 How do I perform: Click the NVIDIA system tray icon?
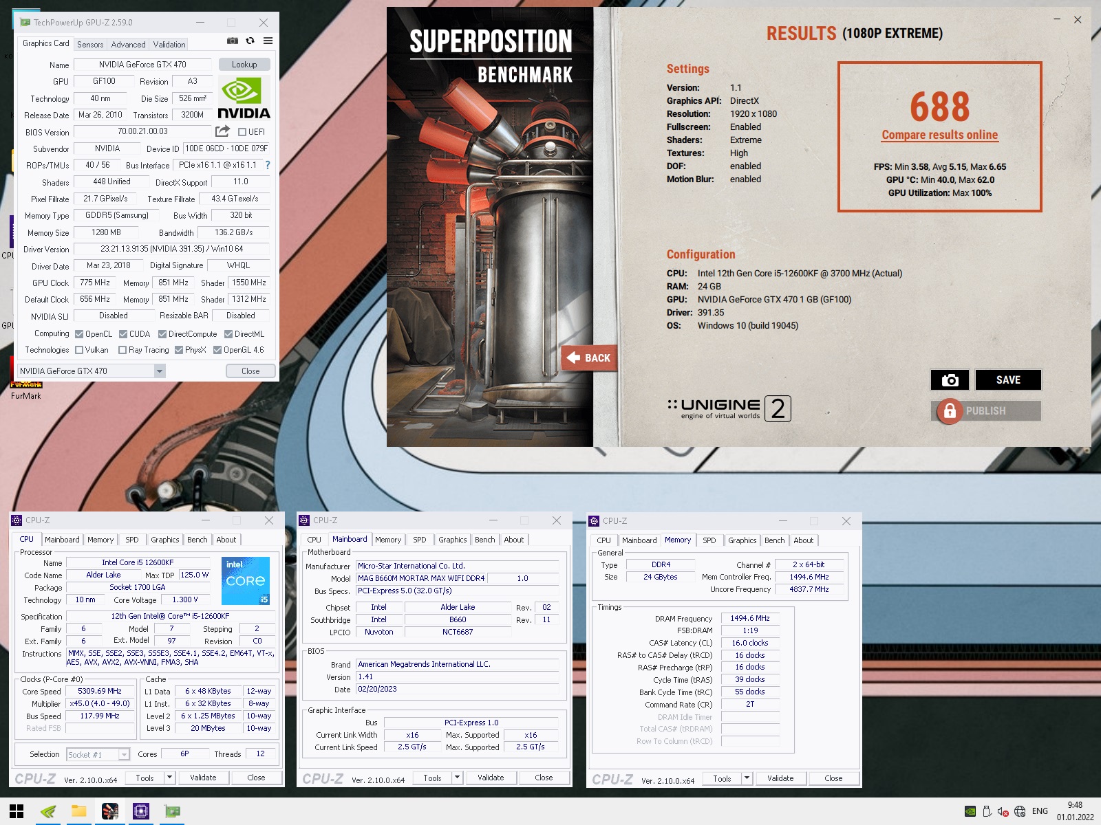[x=970, y=811]
